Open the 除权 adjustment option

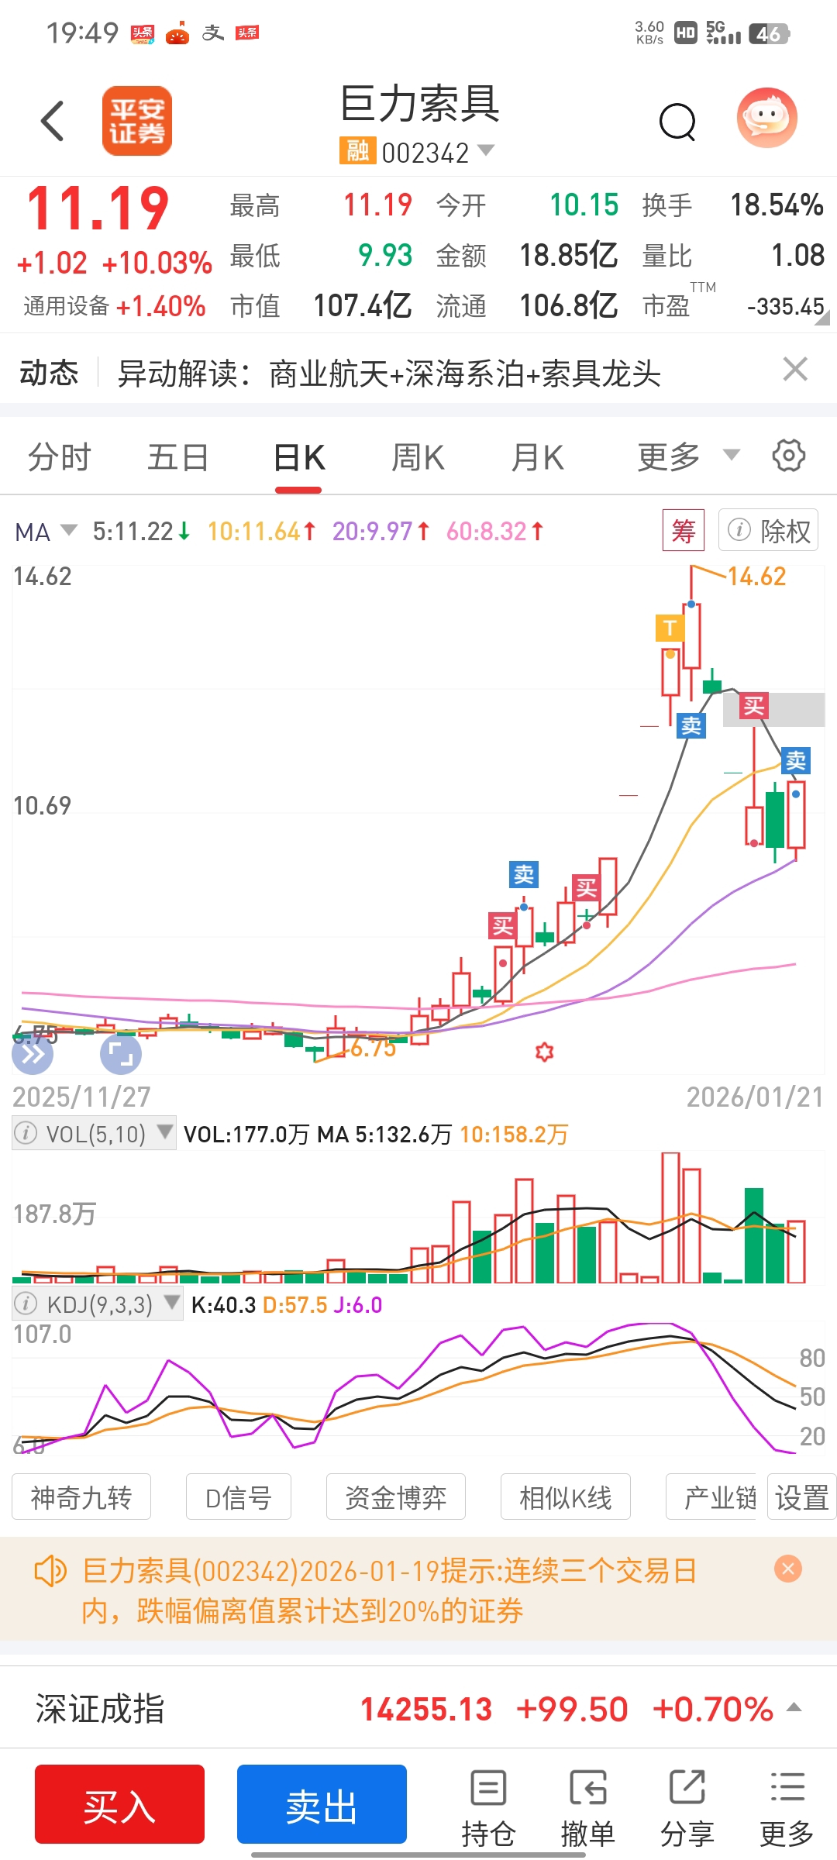[769, 531]
